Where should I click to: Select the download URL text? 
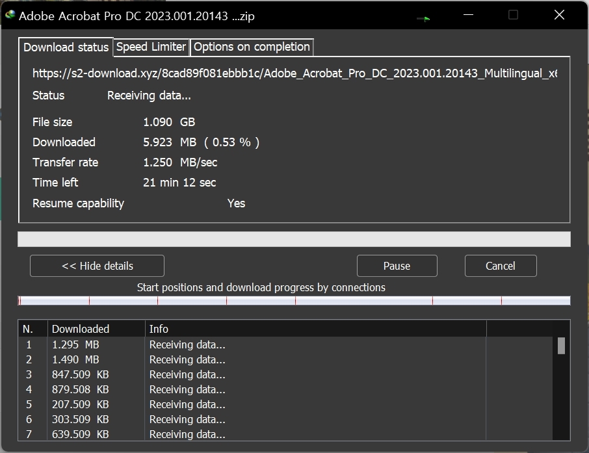click(295, 73)
